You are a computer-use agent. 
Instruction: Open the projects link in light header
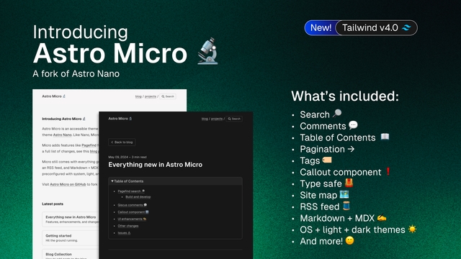[151, 96]
